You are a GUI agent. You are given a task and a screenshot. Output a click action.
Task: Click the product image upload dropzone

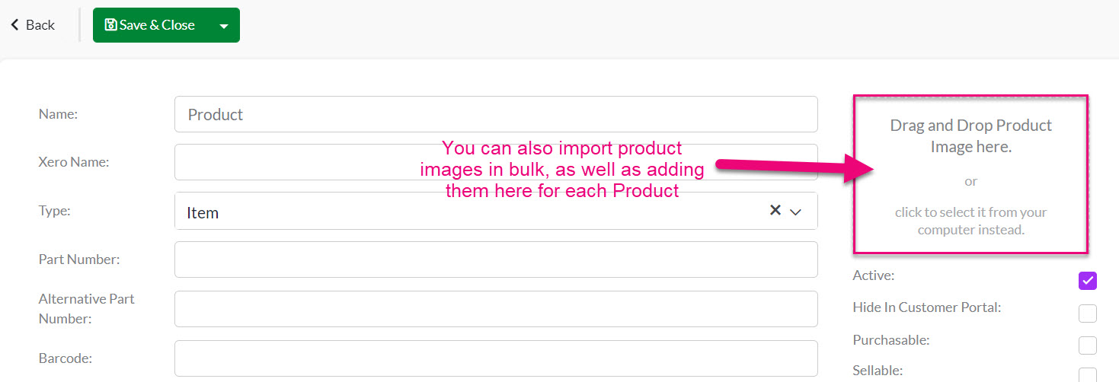click(970, 174)
